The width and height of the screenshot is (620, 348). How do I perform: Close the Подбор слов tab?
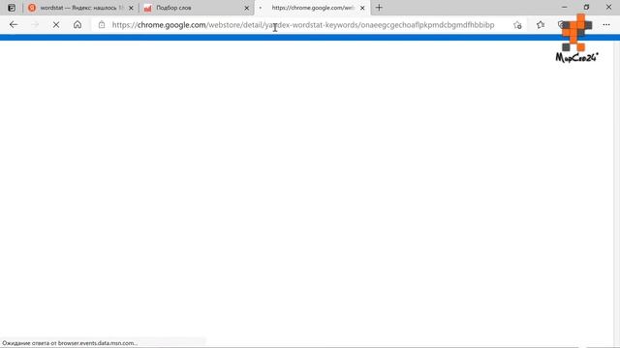pyautogui.click(x=247, y=8)
